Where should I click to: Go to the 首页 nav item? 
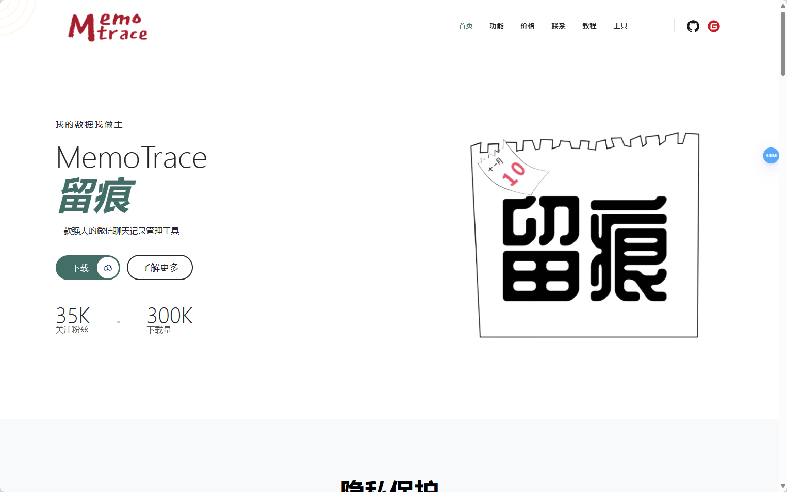pos(466,26)
